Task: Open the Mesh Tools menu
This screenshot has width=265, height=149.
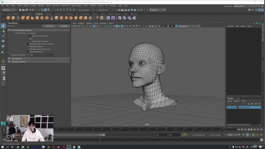Action: pos(65,5)
